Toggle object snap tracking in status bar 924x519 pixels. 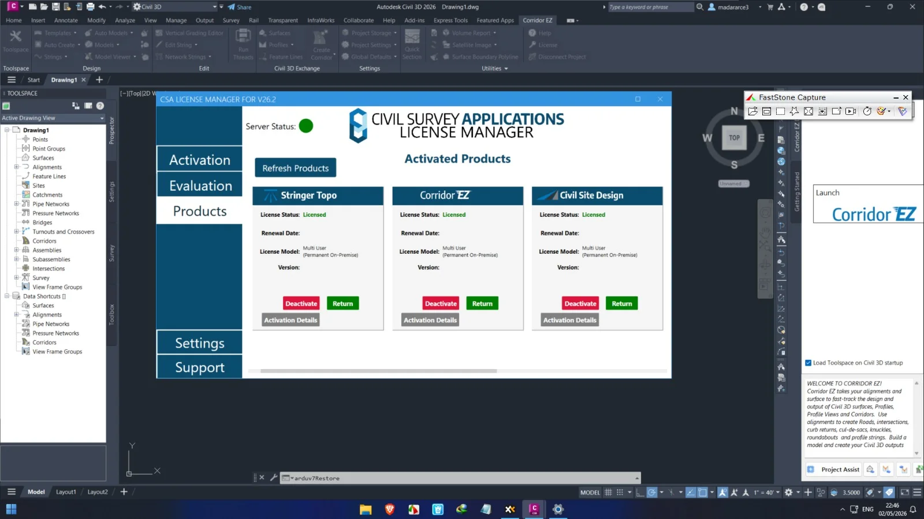(690, 492)
